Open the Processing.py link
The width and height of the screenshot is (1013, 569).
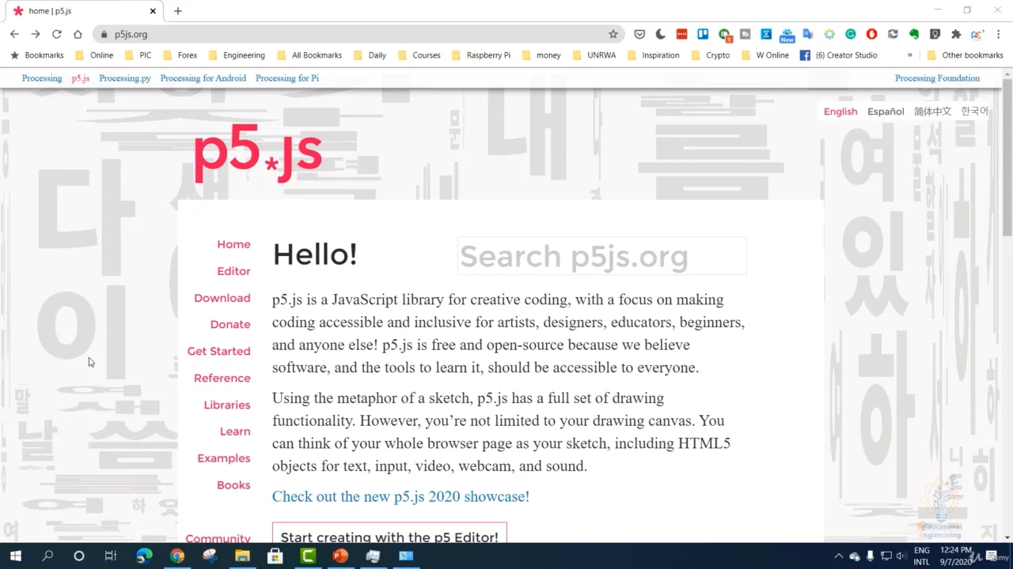click(125, 78)
